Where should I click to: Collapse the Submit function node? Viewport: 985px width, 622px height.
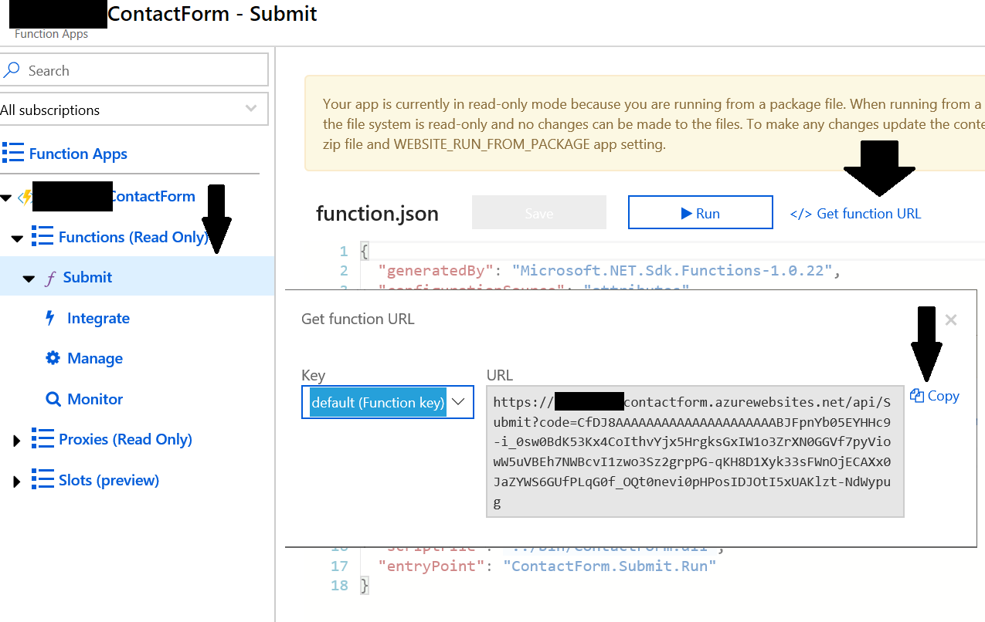pos(29,279)
